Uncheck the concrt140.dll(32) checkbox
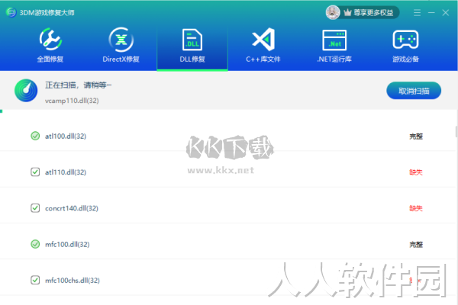458x305 pixels. (x=35, y=208)
